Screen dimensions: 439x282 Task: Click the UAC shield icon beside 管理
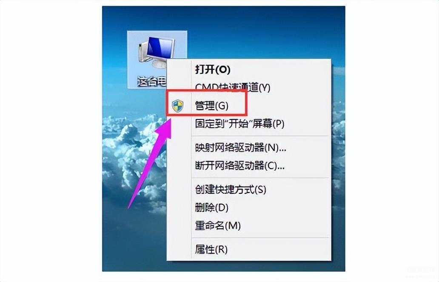click(x=177, y=106)
